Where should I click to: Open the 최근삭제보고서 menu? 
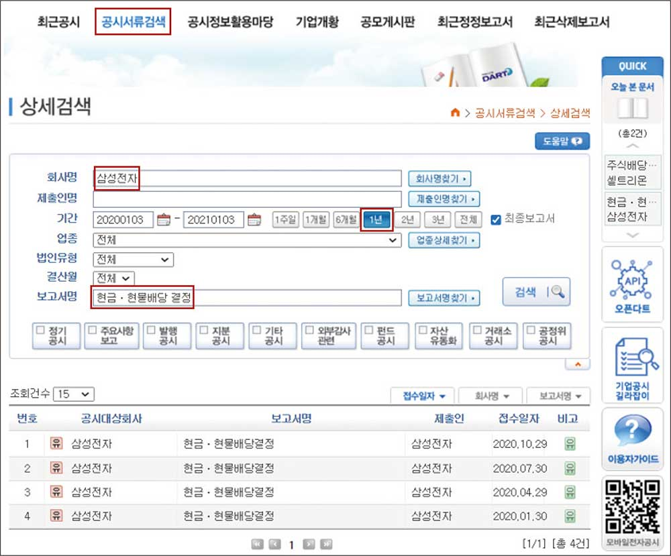[x=572, y=22]
